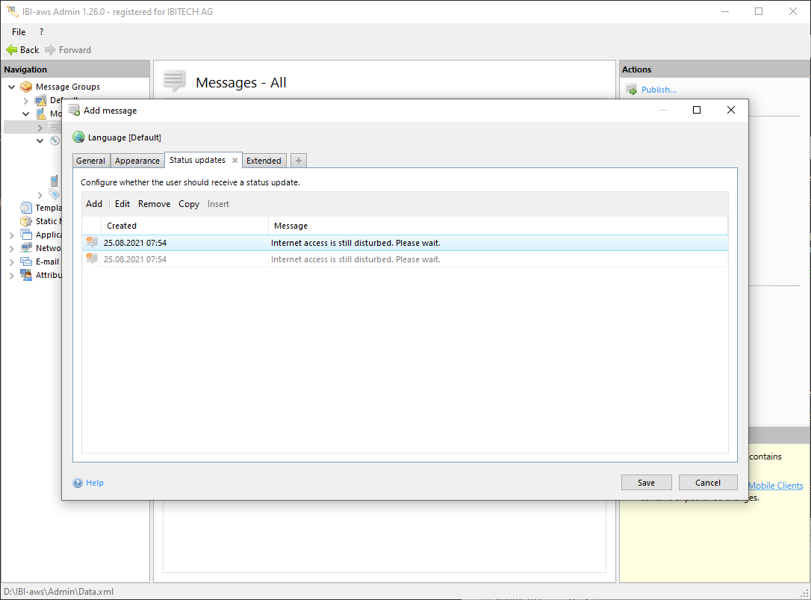Open the File menu
Viewport: 811px width, 600px height.
19,32
